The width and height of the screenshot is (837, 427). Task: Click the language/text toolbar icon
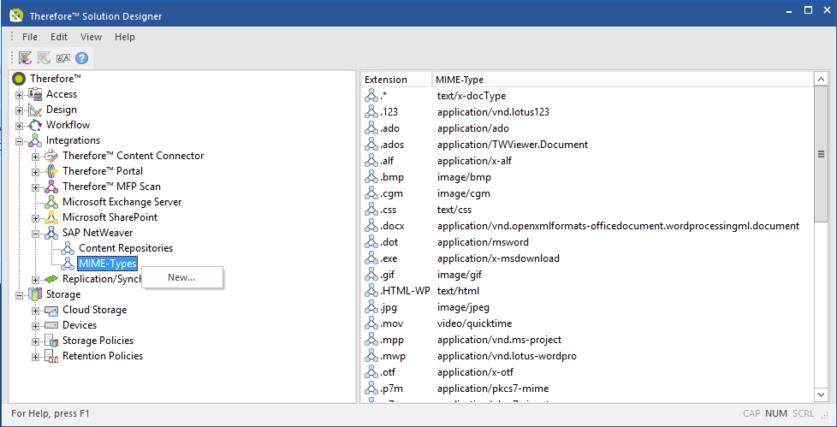click(63, 58)
